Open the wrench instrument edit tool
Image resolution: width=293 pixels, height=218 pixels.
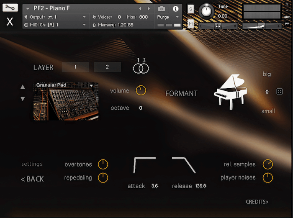pos(10,8)
